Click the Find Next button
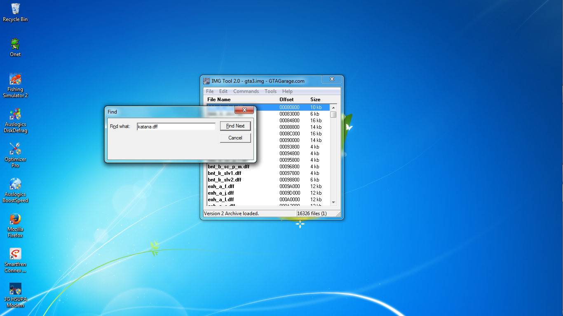563x316 pixels. (235, 126)
